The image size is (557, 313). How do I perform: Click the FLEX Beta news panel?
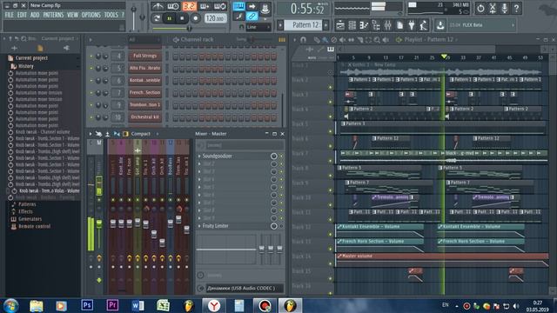[x=481, y=25]
